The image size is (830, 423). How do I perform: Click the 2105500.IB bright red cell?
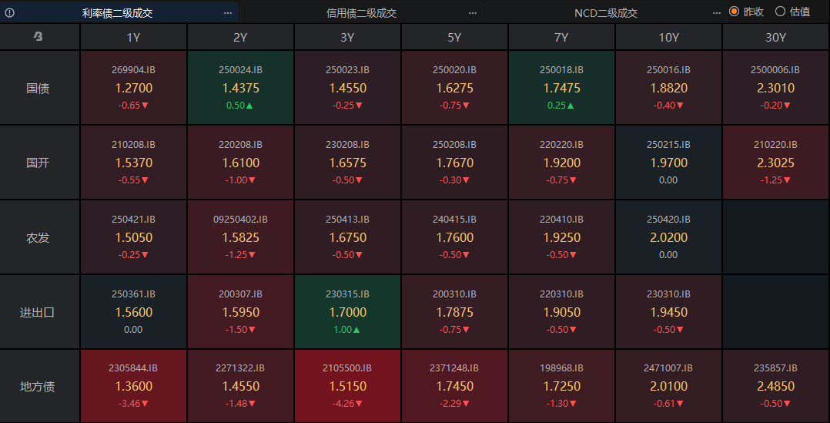(347, 386)
